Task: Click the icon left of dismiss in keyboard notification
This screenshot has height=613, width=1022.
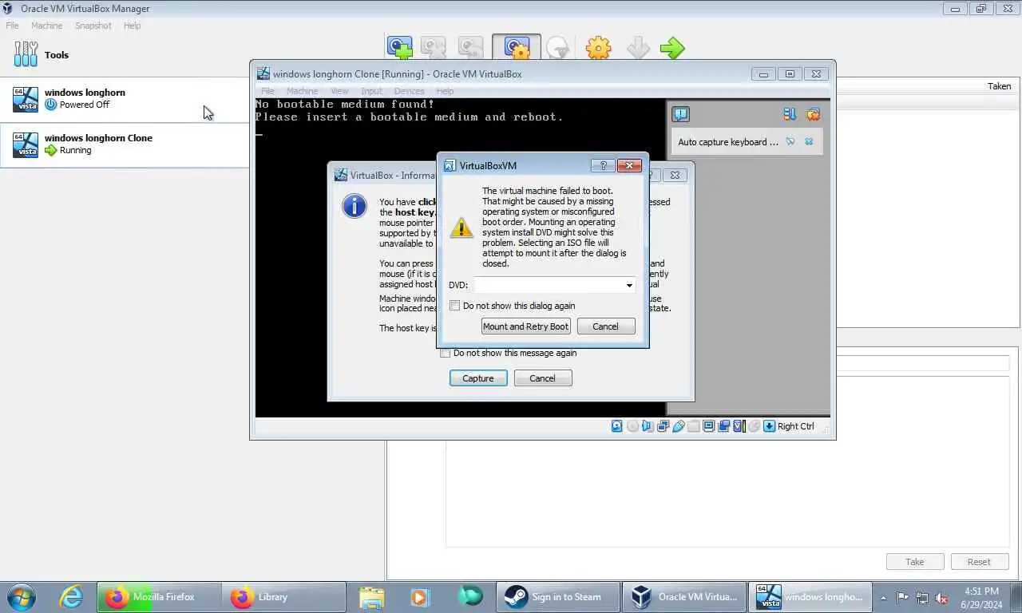Action: tap(790, 142)
